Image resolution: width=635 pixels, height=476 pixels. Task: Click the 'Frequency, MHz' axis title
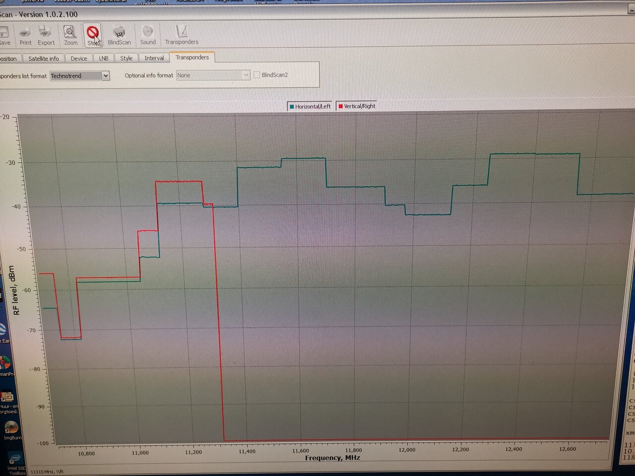coord(332,458)
